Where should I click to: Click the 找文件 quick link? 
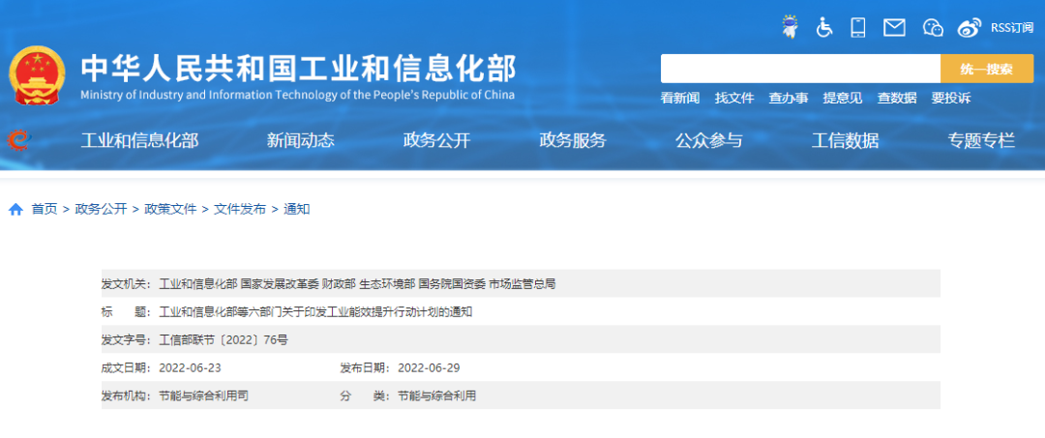point(734,98)
